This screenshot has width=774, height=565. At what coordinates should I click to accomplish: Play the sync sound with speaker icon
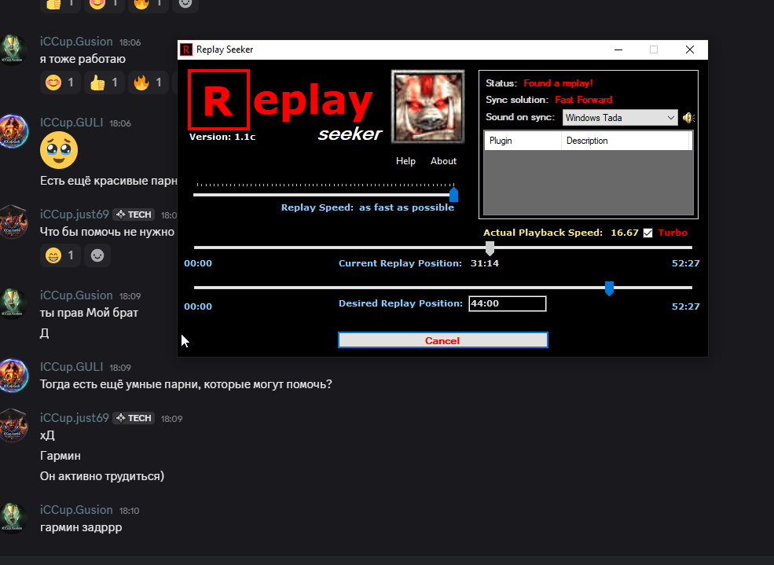click(x=688, y=117)
